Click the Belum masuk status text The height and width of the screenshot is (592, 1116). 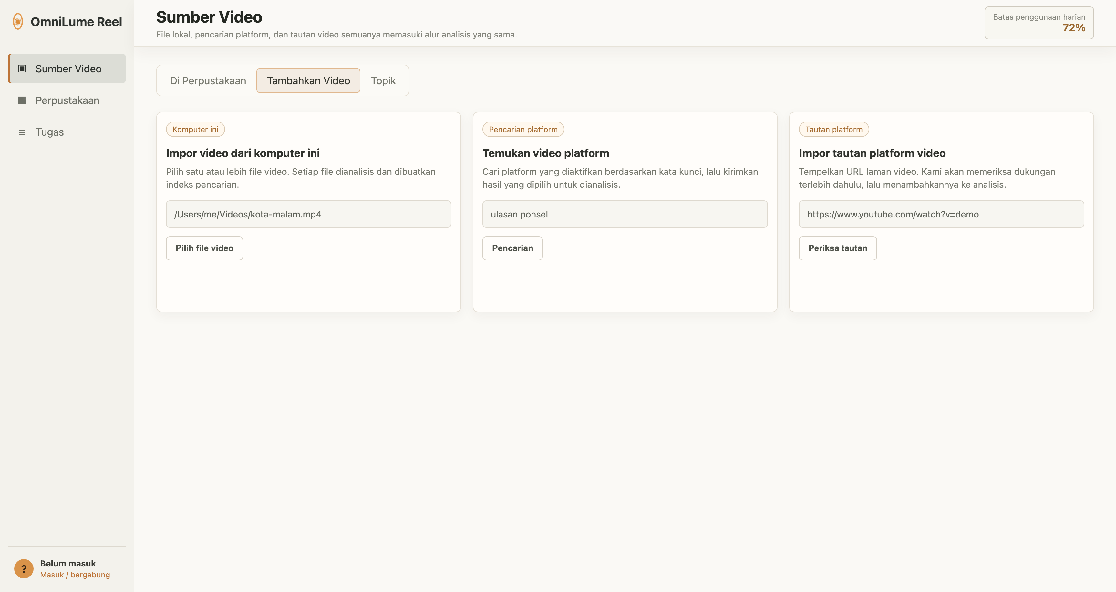click(68, 563)
